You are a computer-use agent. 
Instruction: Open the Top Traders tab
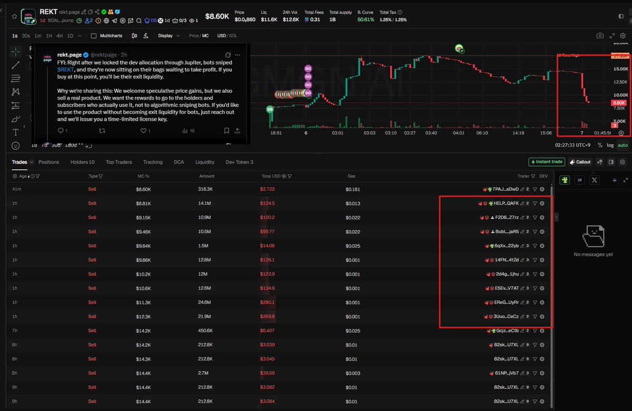118,162
